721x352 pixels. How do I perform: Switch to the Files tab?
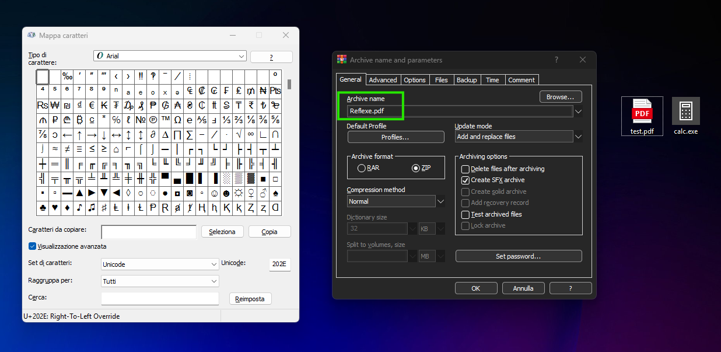coord(442,80)
